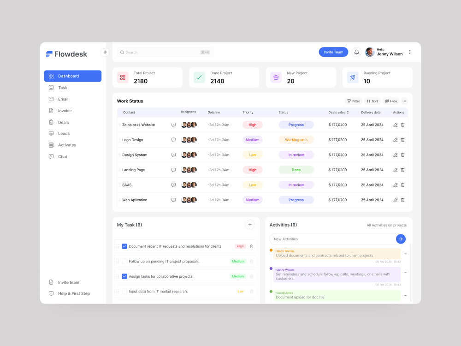This screenshot has height=346, width=461.
Task: Edit the Design System row
Action: pyautogui.click(x=396, y=155)
